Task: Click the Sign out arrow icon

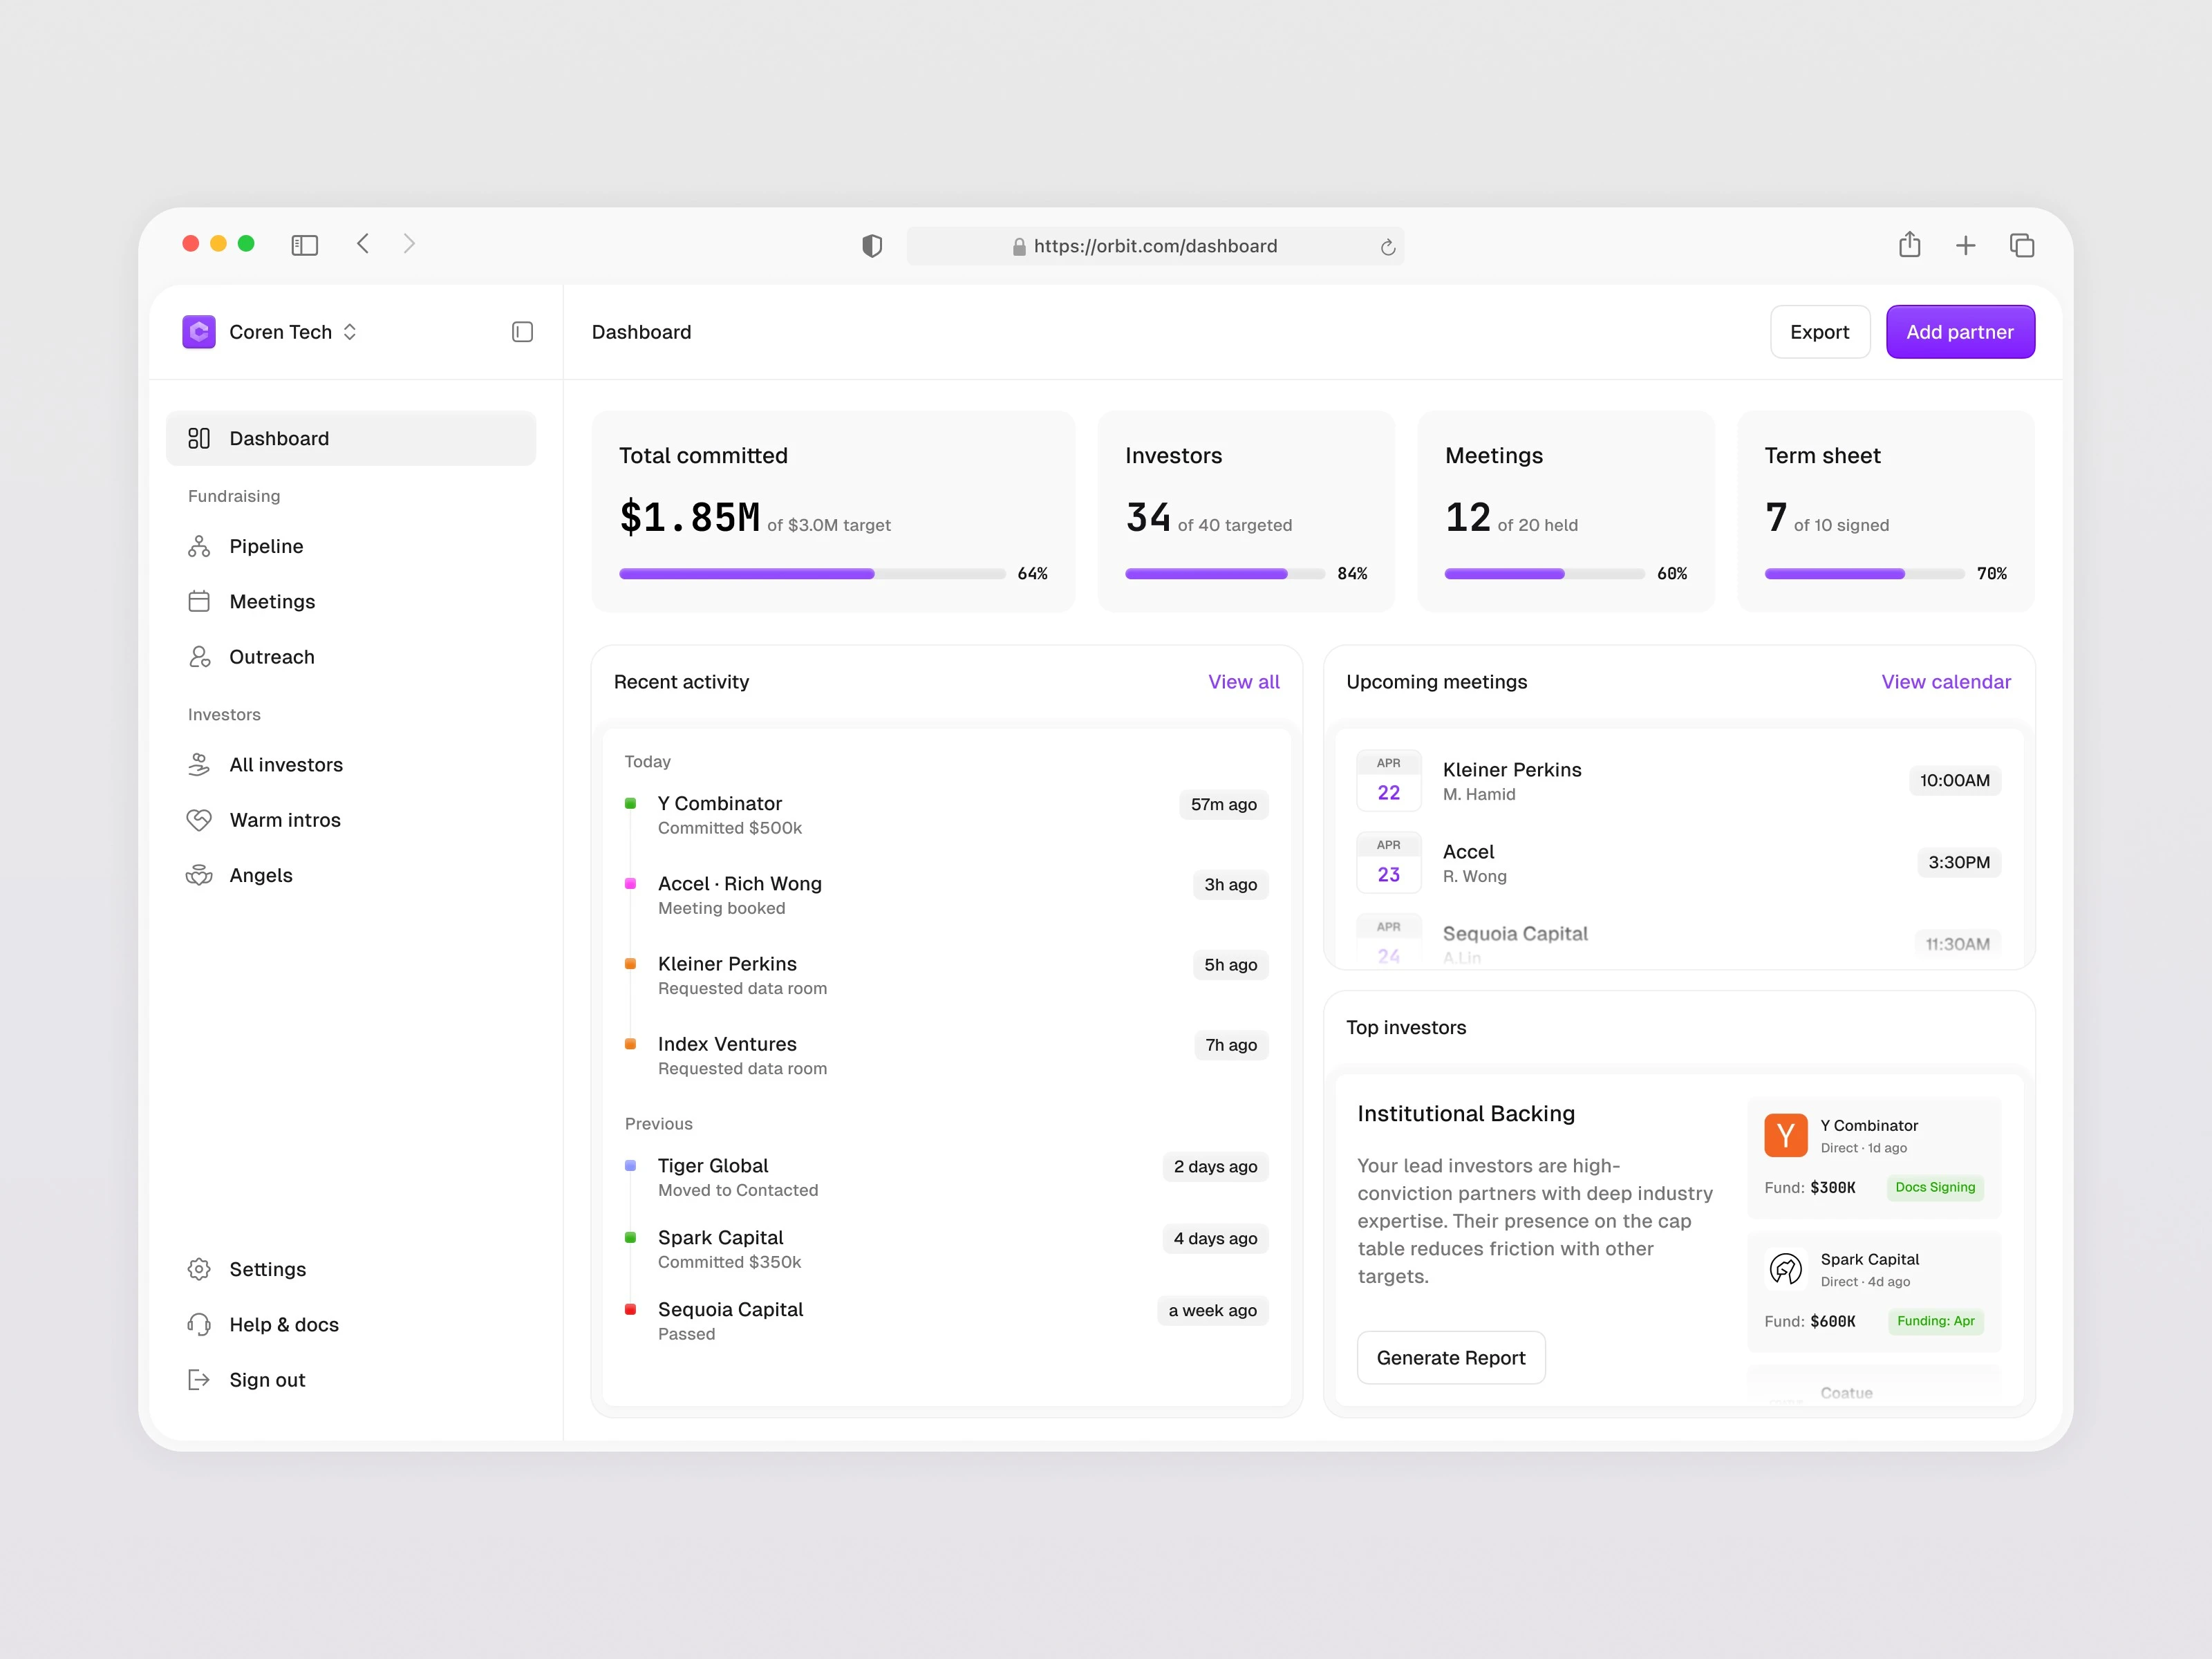Action: click(x=199, y=1380)
